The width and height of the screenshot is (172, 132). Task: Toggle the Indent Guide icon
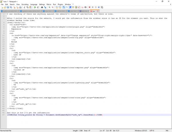point(70,7)
